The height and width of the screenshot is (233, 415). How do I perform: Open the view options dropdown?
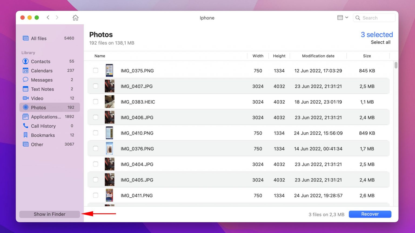pyautogui.click(x=342, y=17)
